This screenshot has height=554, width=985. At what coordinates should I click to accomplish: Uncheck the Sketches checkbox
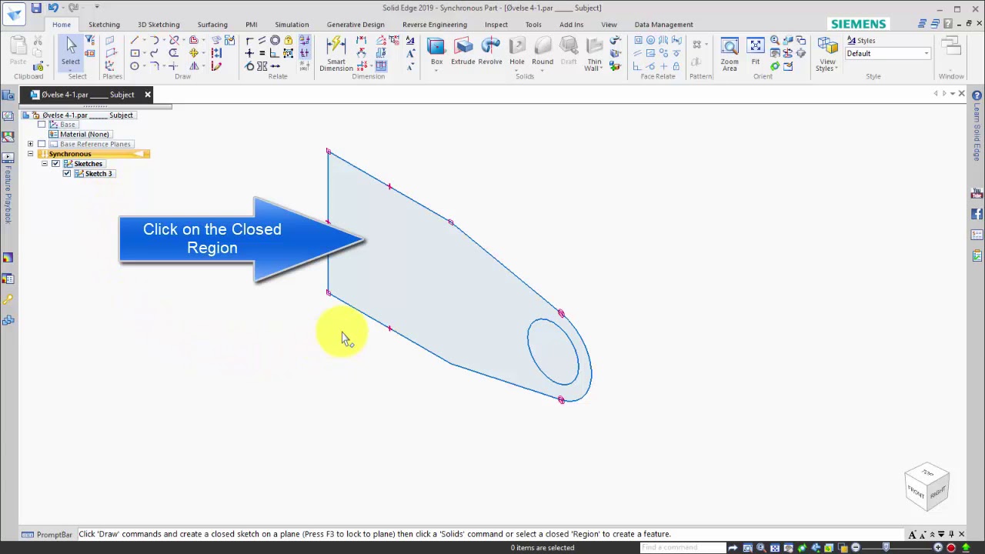(55, 164)
